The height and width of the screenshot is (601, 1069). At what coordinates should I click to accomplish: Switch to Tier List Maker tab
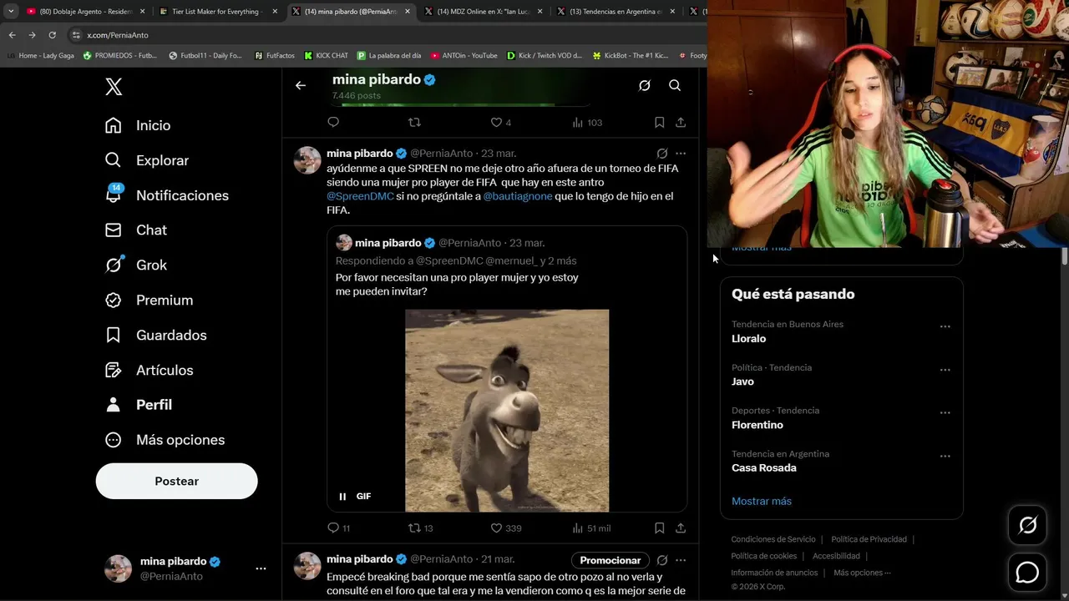(x=219, y=12)
